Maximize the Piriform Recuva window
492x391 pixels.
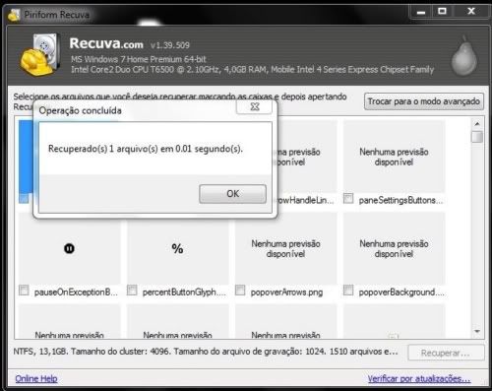[442, 12]
